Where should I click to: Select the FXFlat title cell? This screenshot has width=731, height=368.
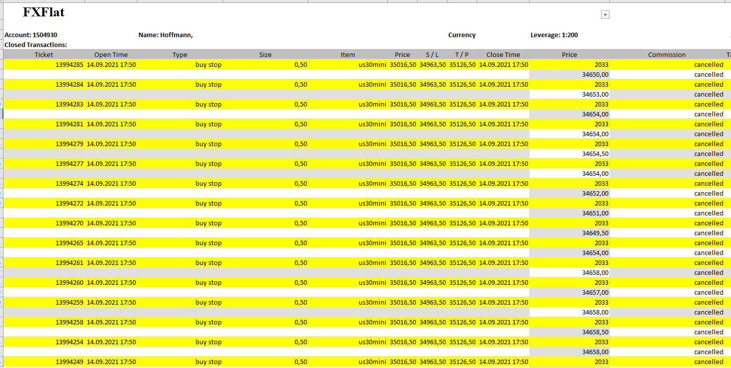coord(44,12)
